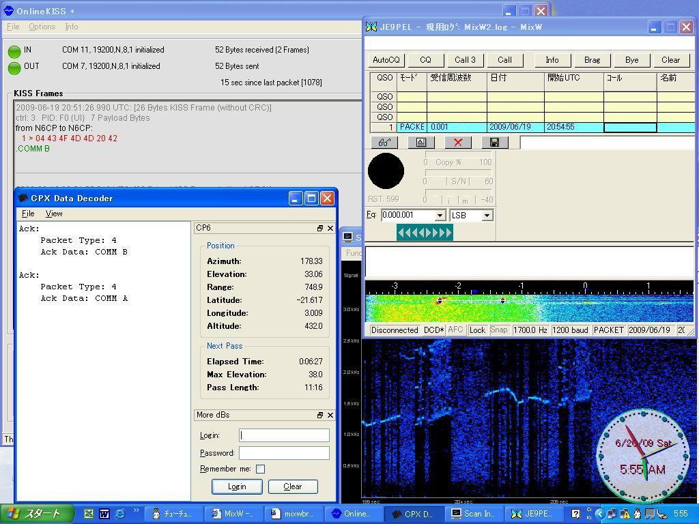Viewport: 699px width, 524px height.
Task: Open the File menu in CPX Data Decoder
Action: tap(28, 214)
